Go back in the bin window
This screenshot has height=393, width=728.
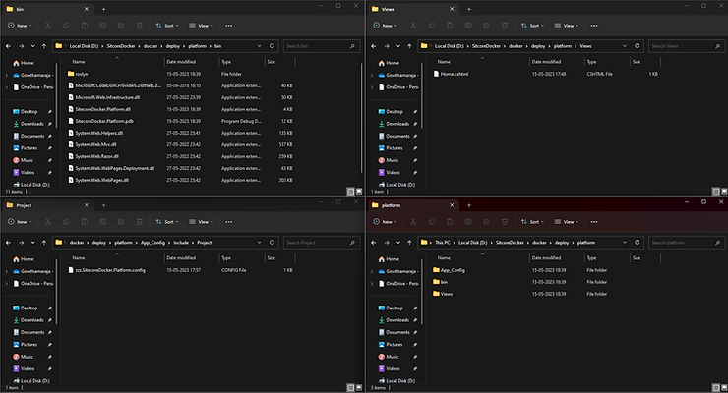[x=8, y=46]
